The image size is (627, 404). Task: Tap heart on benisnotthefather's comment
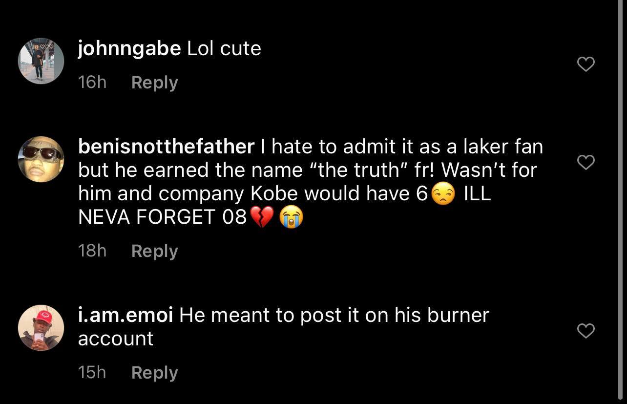[585, 162]
